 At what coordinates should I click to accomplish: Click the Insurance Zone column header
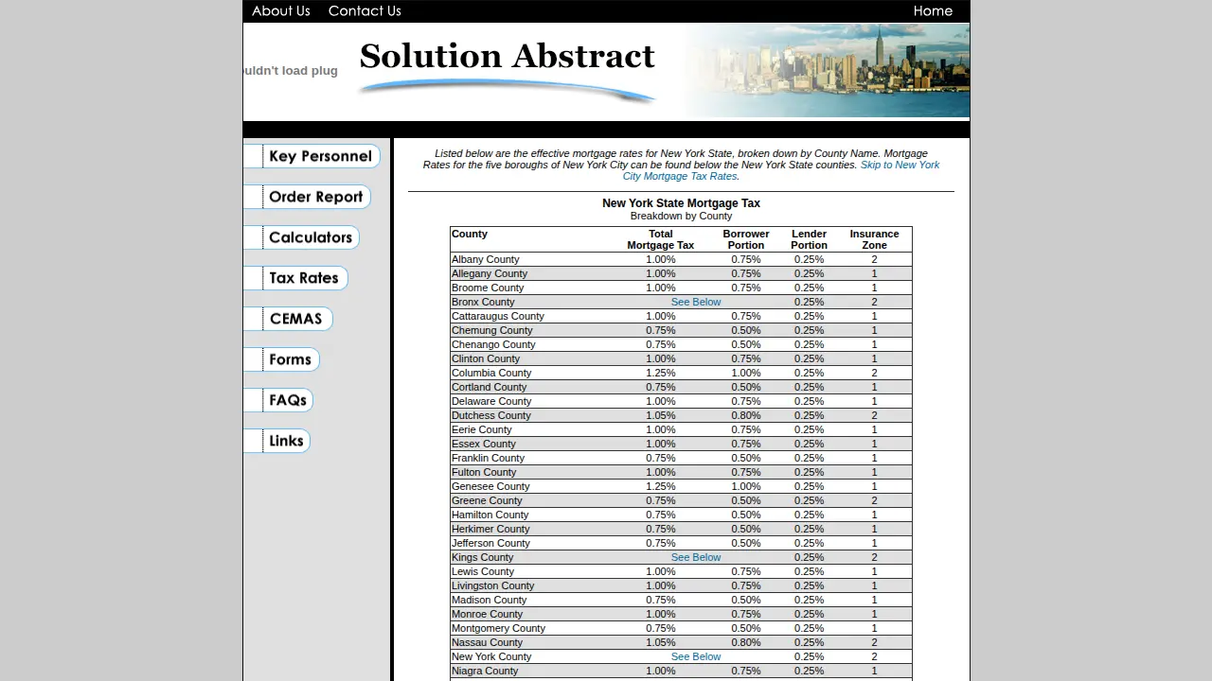click(874, 239)
